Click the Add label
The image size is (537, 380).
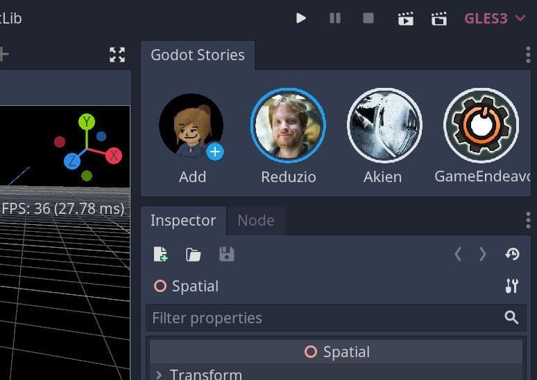[192, 177]
